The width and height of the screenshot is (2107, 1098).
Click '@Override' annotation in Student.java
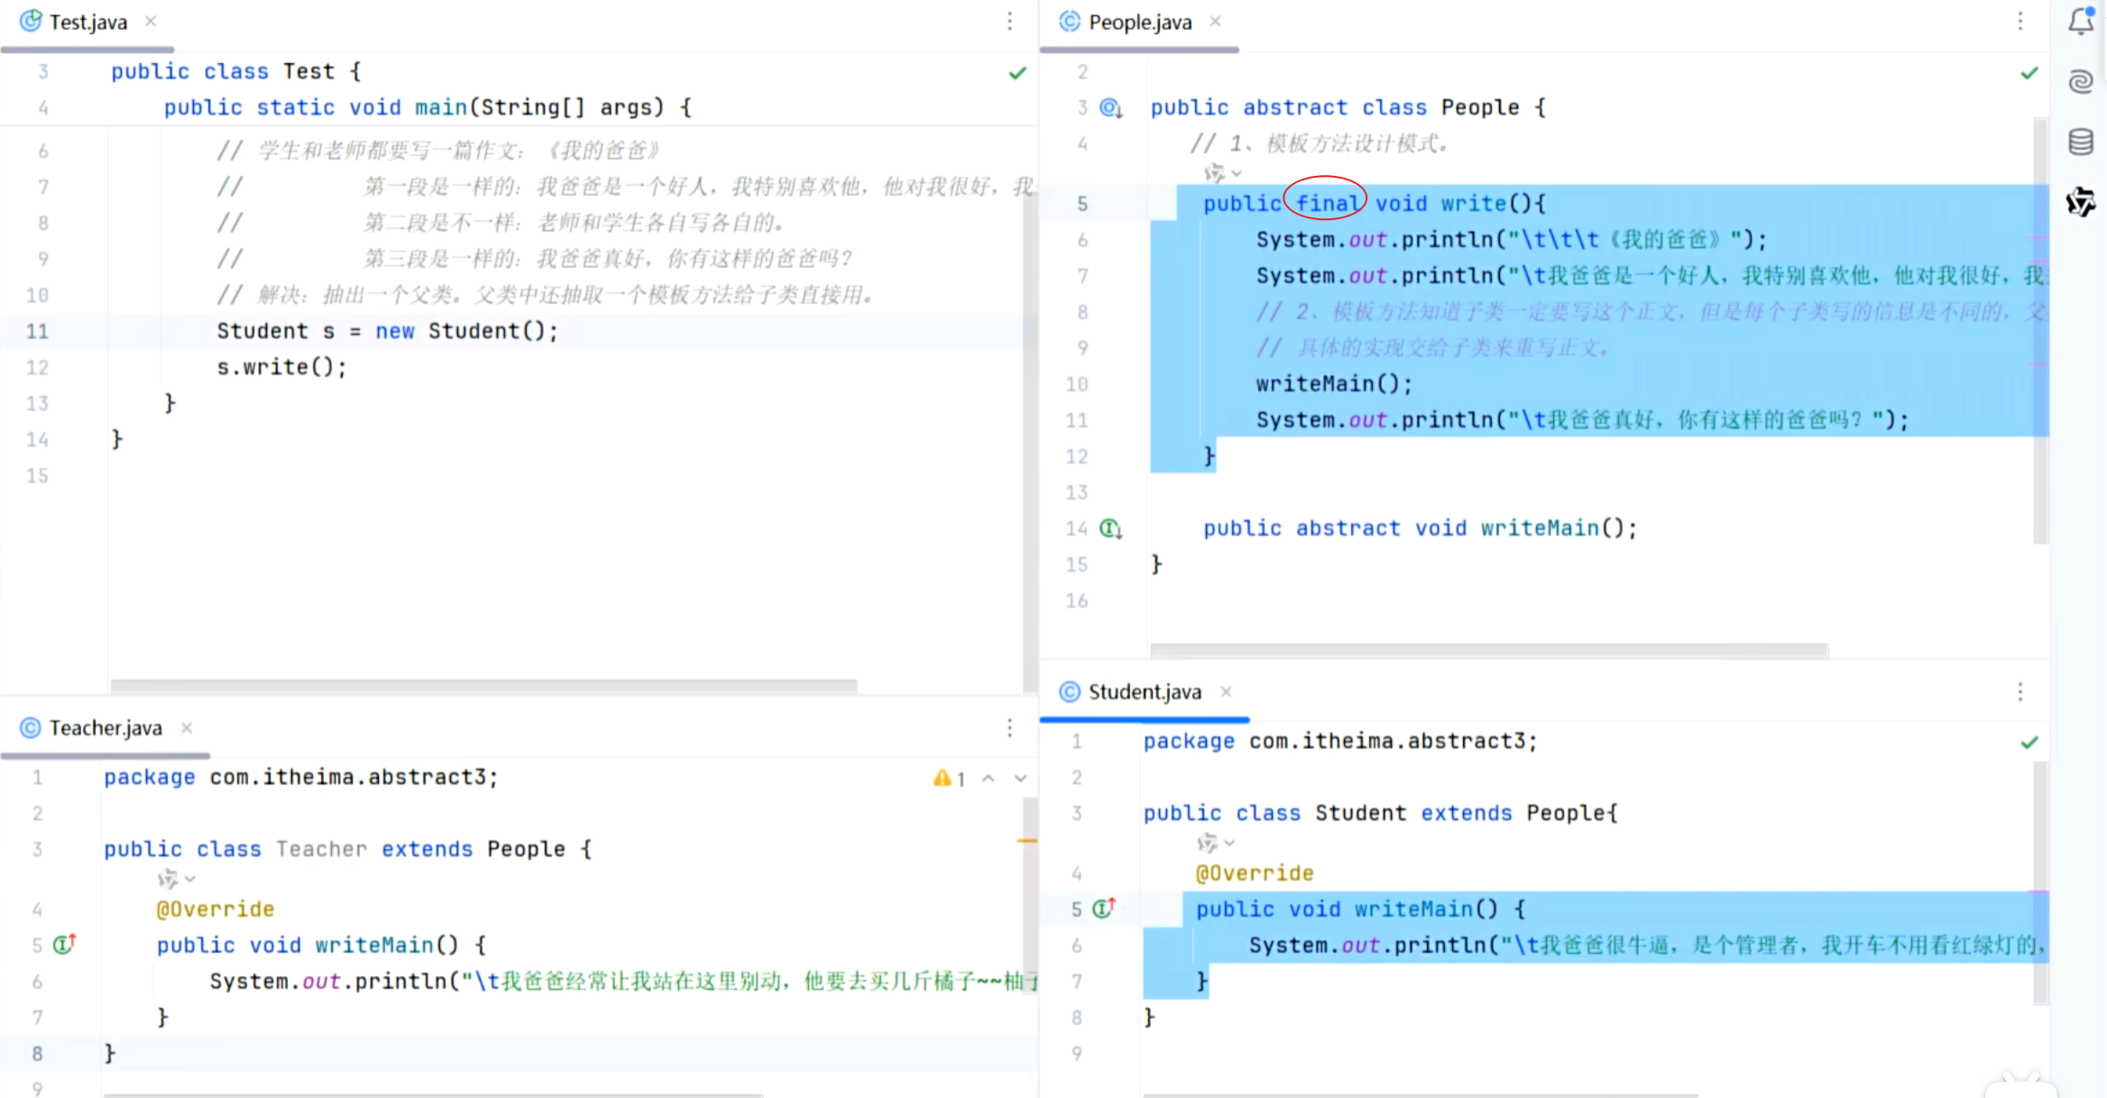[x=1255, y=873]
